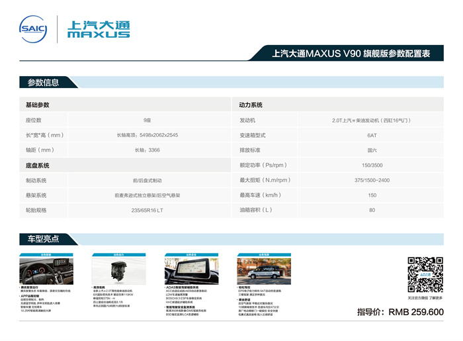
Task: Click the 动力系统 table heading
Action: click(251, 105)
